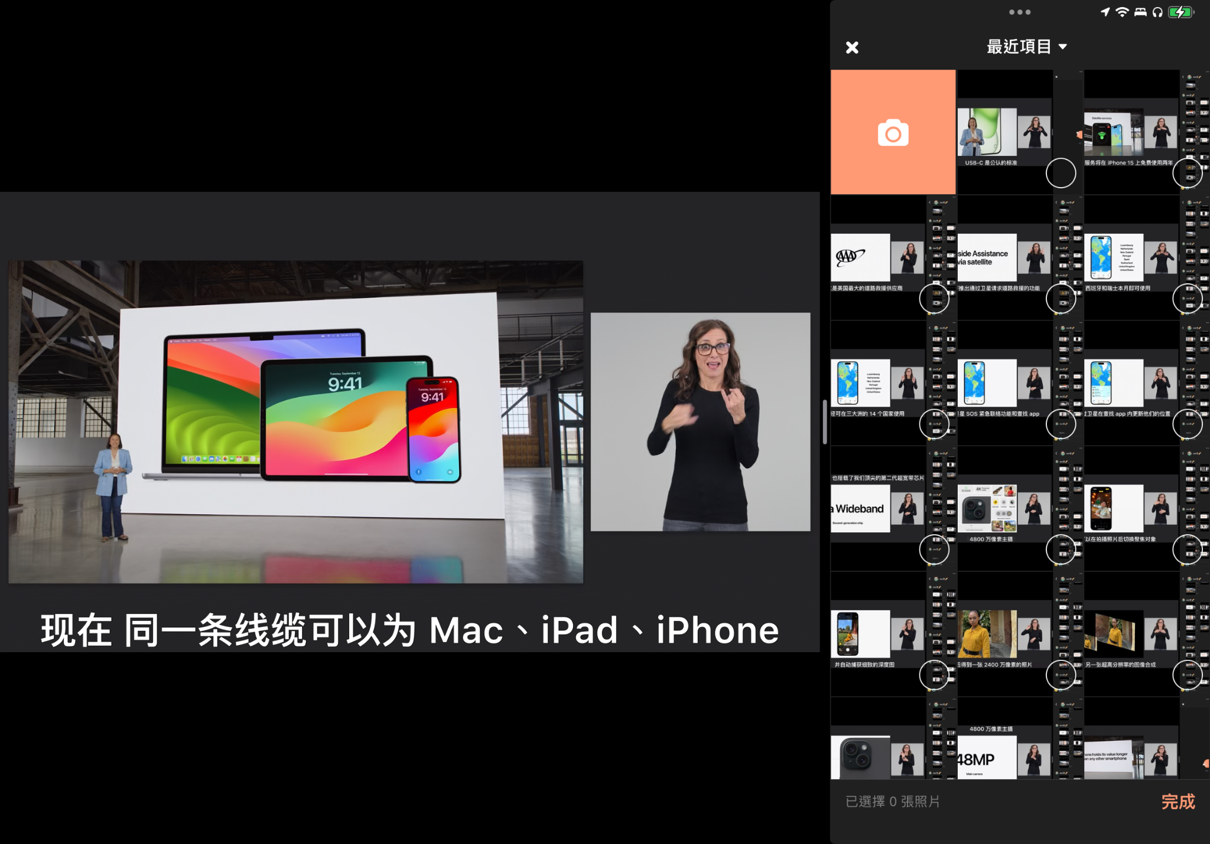This screenshot has width=1210, height=844.
Task: Select the USB-C 是公认的标准 photo circle
Action: pyautogui.click(x=1061, y=173)
